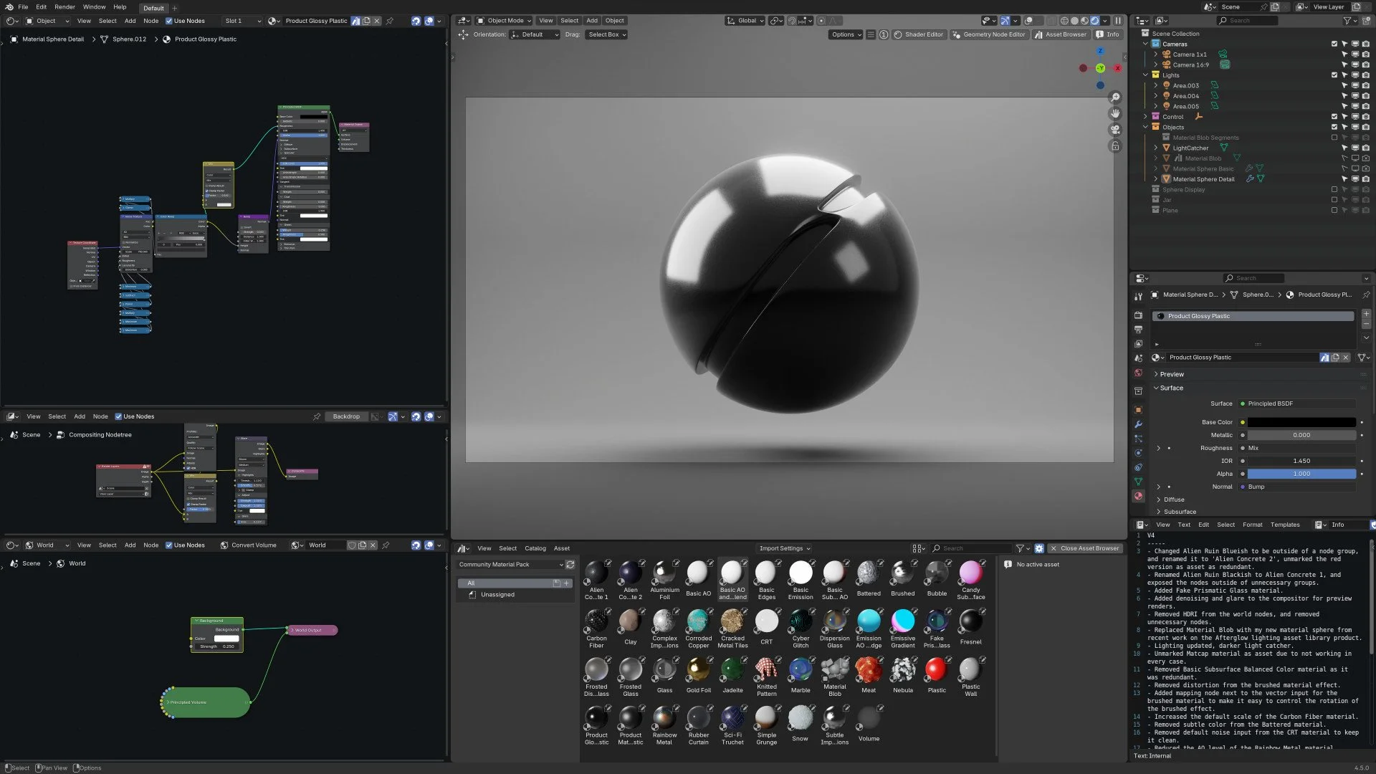Click the Close Asset Browser button
The height and width of the screenshot is (774, 1376).
pos(1084,548)
